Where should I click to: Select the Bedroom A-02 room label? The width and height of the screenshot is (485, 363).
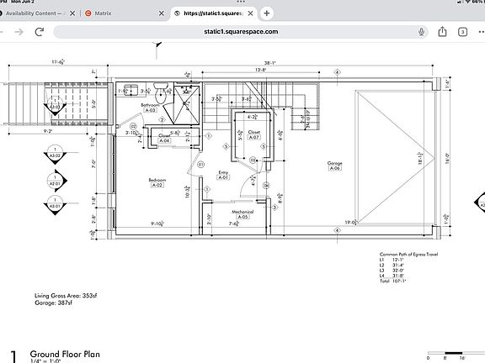[x=157, y=182]
